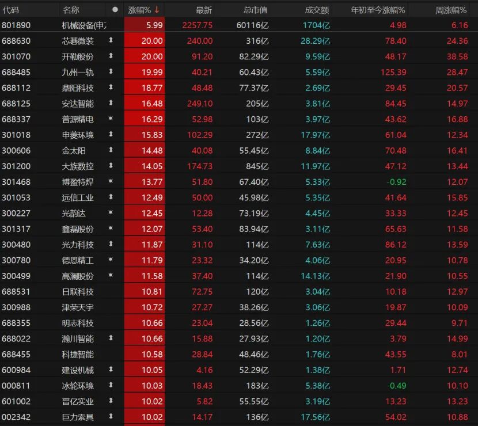
Task: Click the marker icon beside 芯碁微装
Action: pyautogui.click(x=111, y=40)
